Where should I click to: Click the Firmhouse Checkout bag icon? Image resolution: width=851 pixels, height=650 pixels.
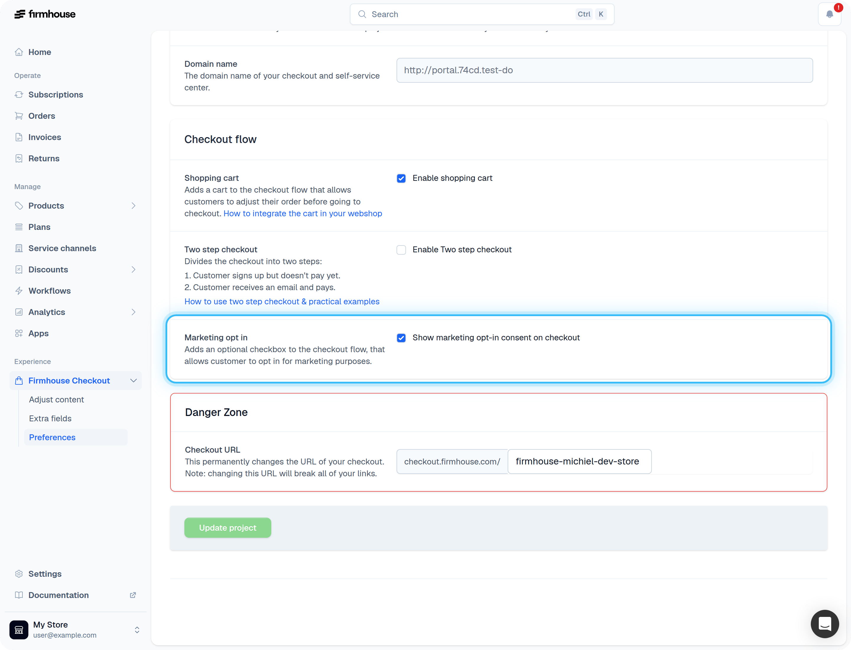click(x=19, y=380)
